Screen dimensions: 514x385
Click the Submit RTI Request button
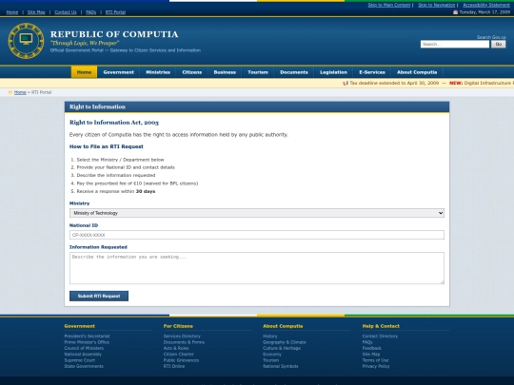coord(99,296)
